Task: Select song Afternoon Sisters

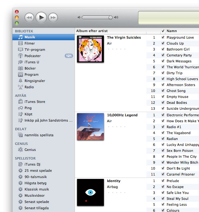Action: tap(181, 85)
